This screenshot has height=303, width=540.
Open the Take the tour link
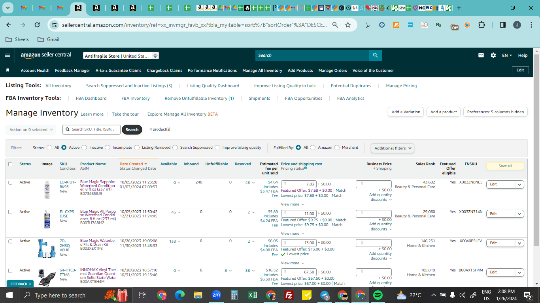point(125,114)
